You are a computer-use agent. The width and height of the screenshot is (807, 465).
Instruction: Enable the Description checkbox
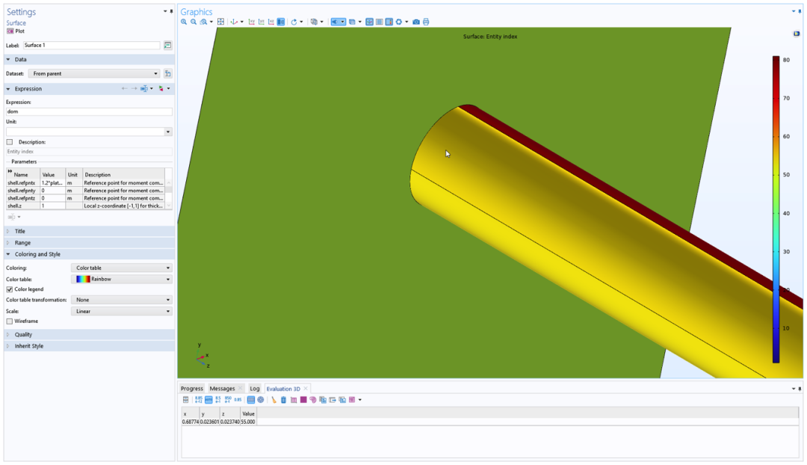(9, 141)
